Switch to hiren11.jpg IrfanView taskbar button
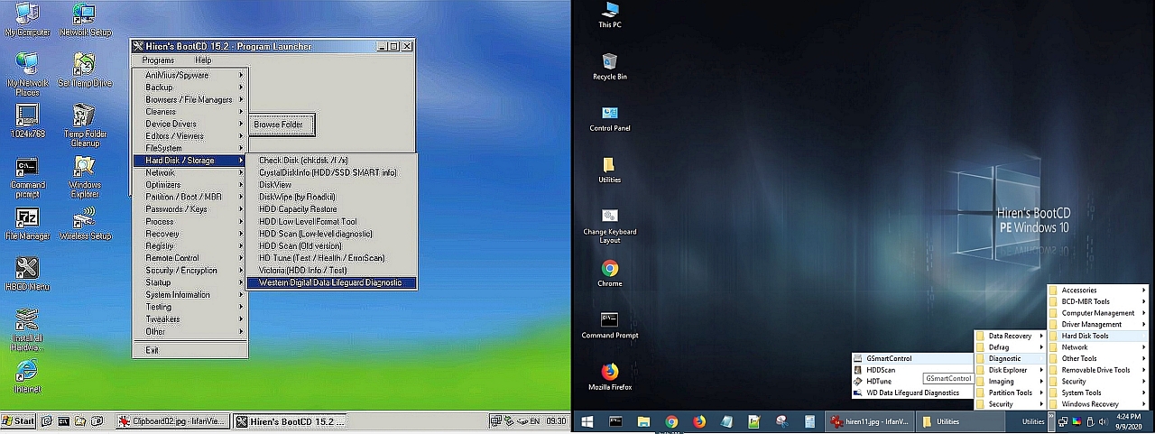Image resolution: width=1155 pixels, height=434 pixels. [x=870, y=421]
